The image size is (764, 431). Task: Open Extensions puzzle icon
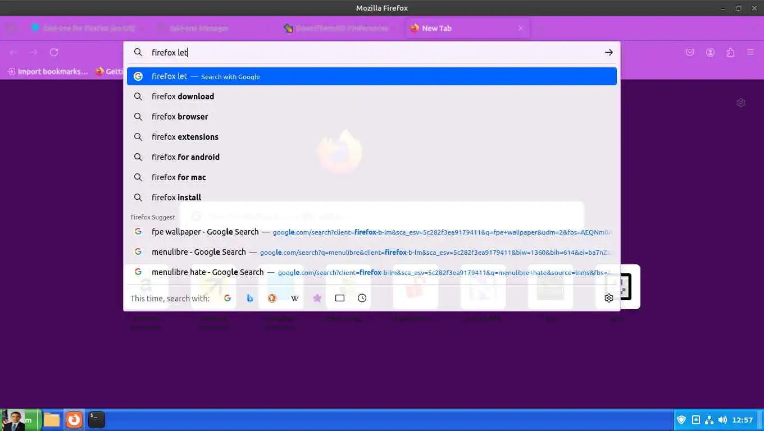click(x=730, y=52)
